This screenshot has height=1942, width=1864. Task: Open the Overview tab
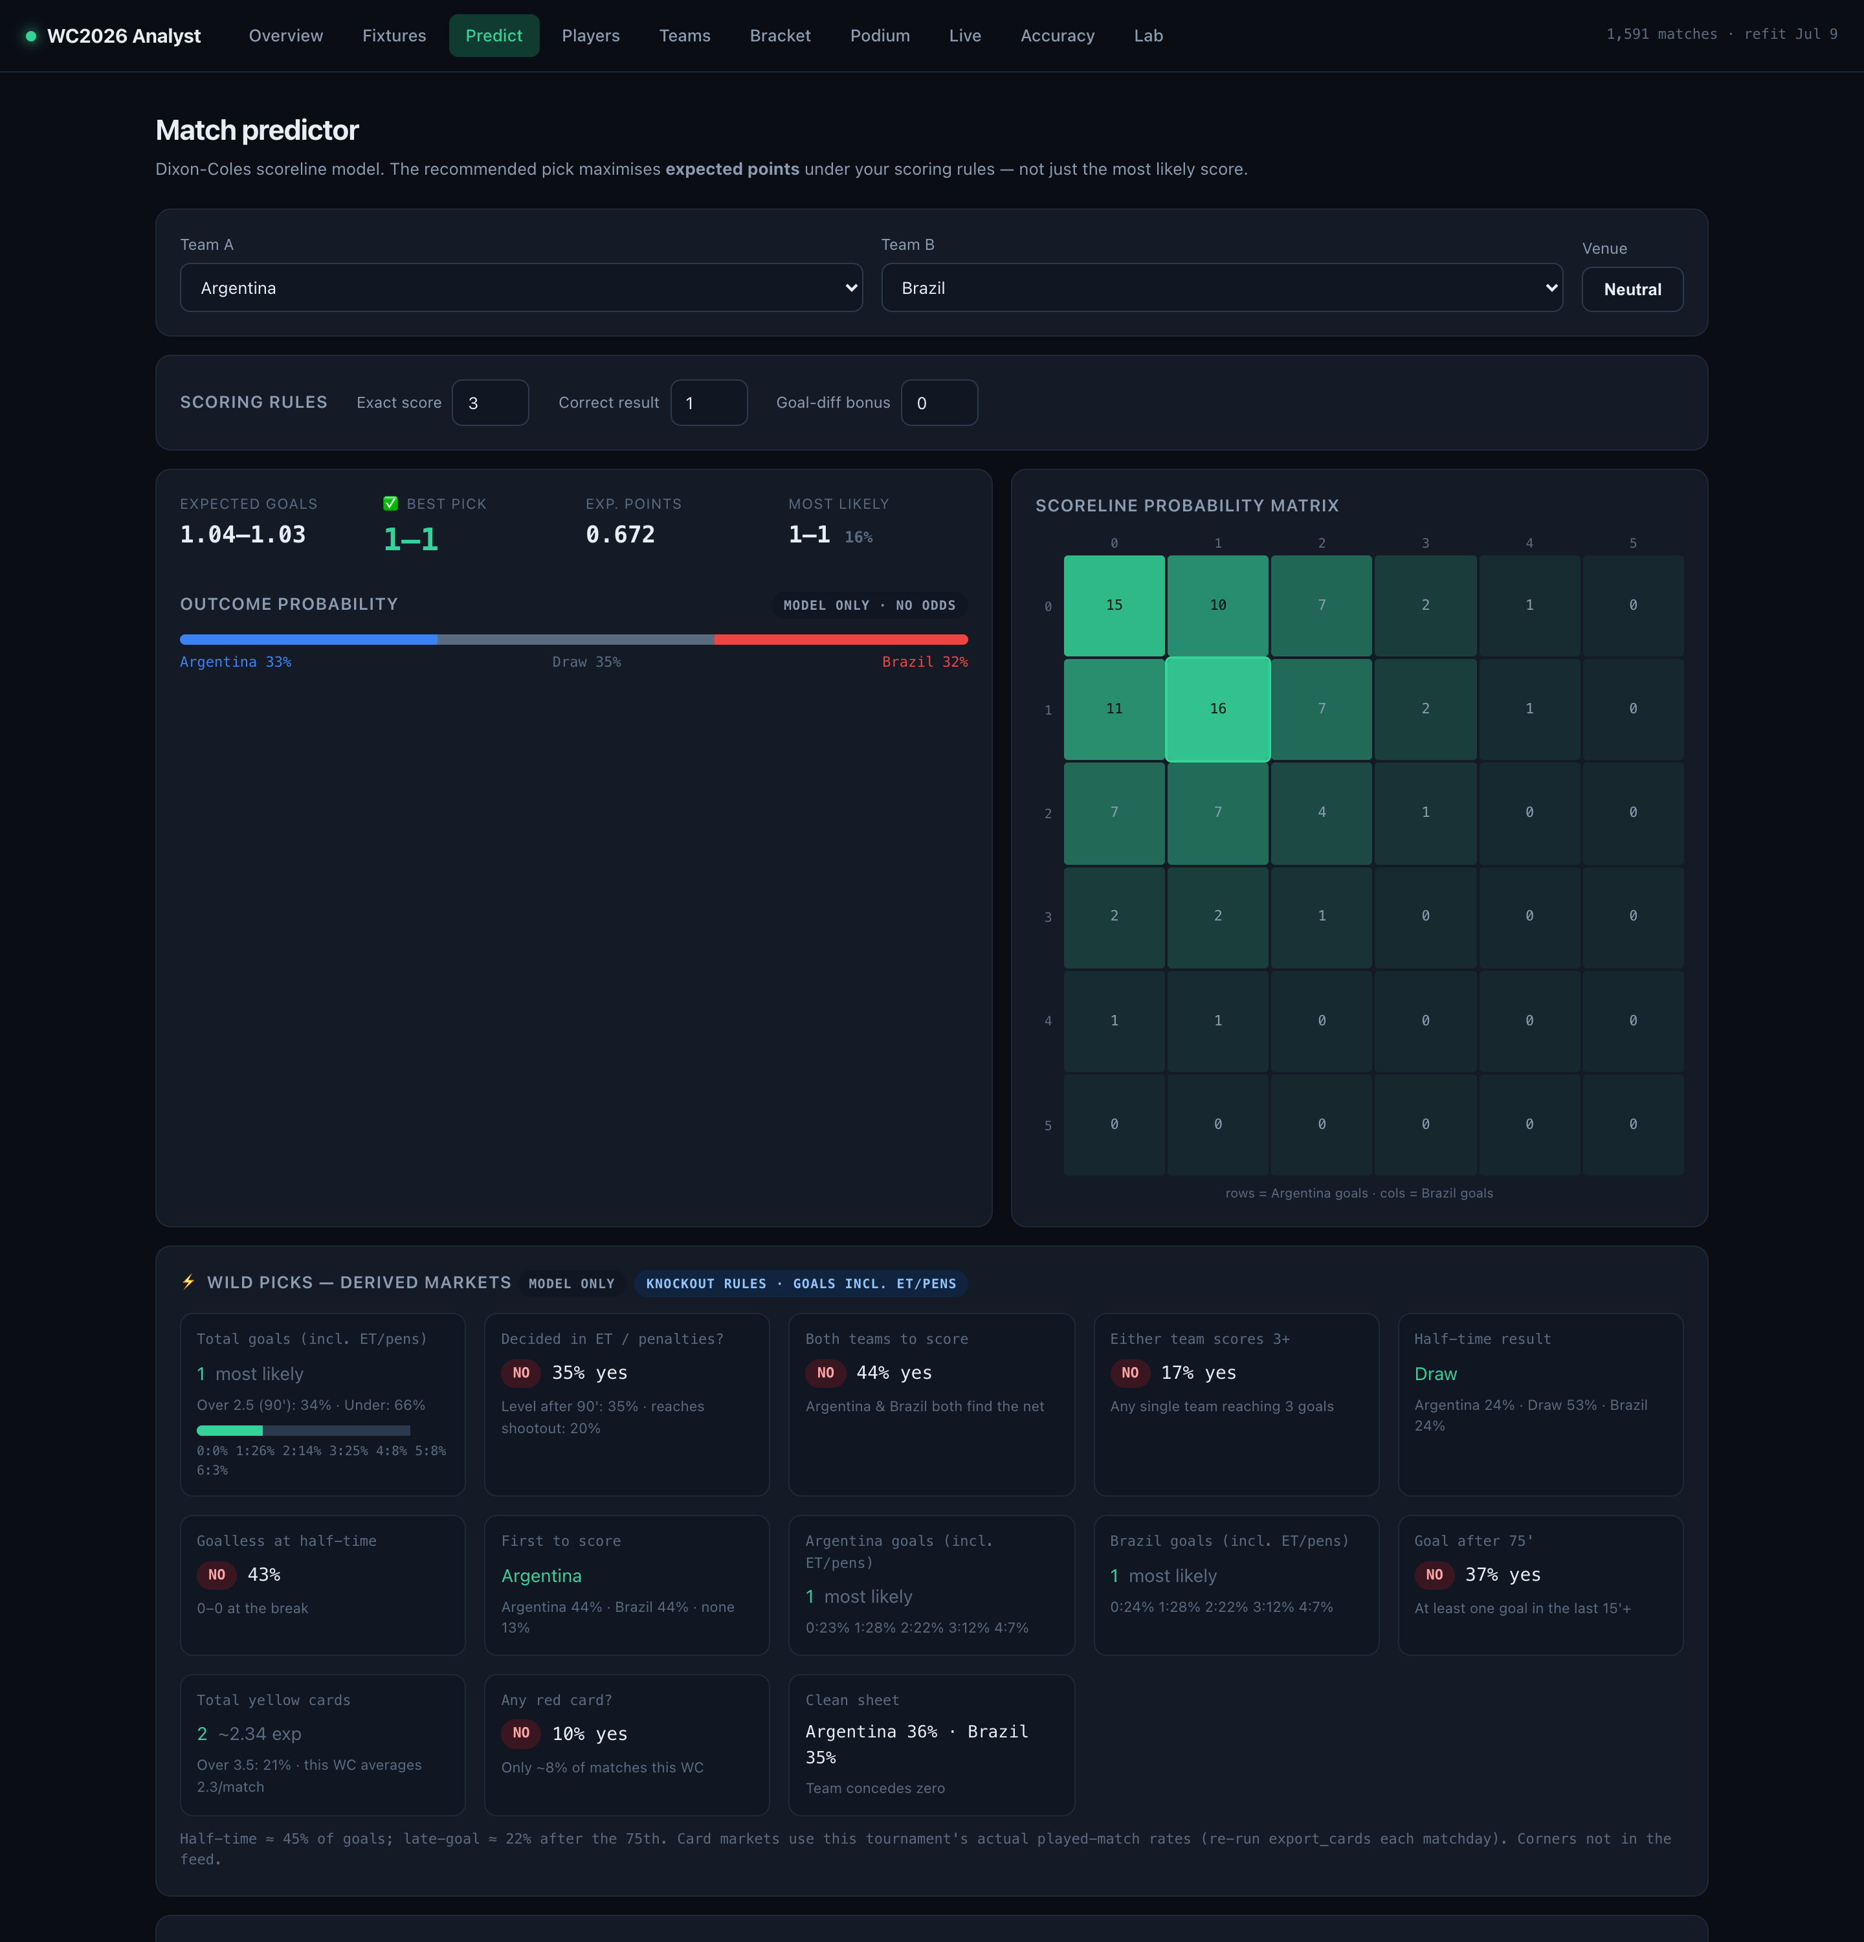285,36
